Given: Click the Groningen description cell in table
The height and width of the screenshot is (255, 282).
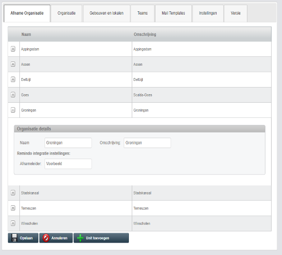Looking at the screenshot, I should (201, 110).
